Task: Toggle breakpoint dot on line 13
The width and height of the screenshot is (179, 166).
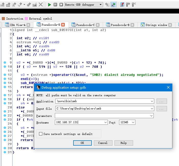Action: [x=5, y=79]
